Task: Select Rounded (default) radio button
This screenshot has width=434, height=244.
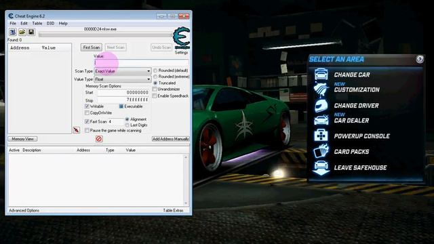Action: (x=155, y=70)
